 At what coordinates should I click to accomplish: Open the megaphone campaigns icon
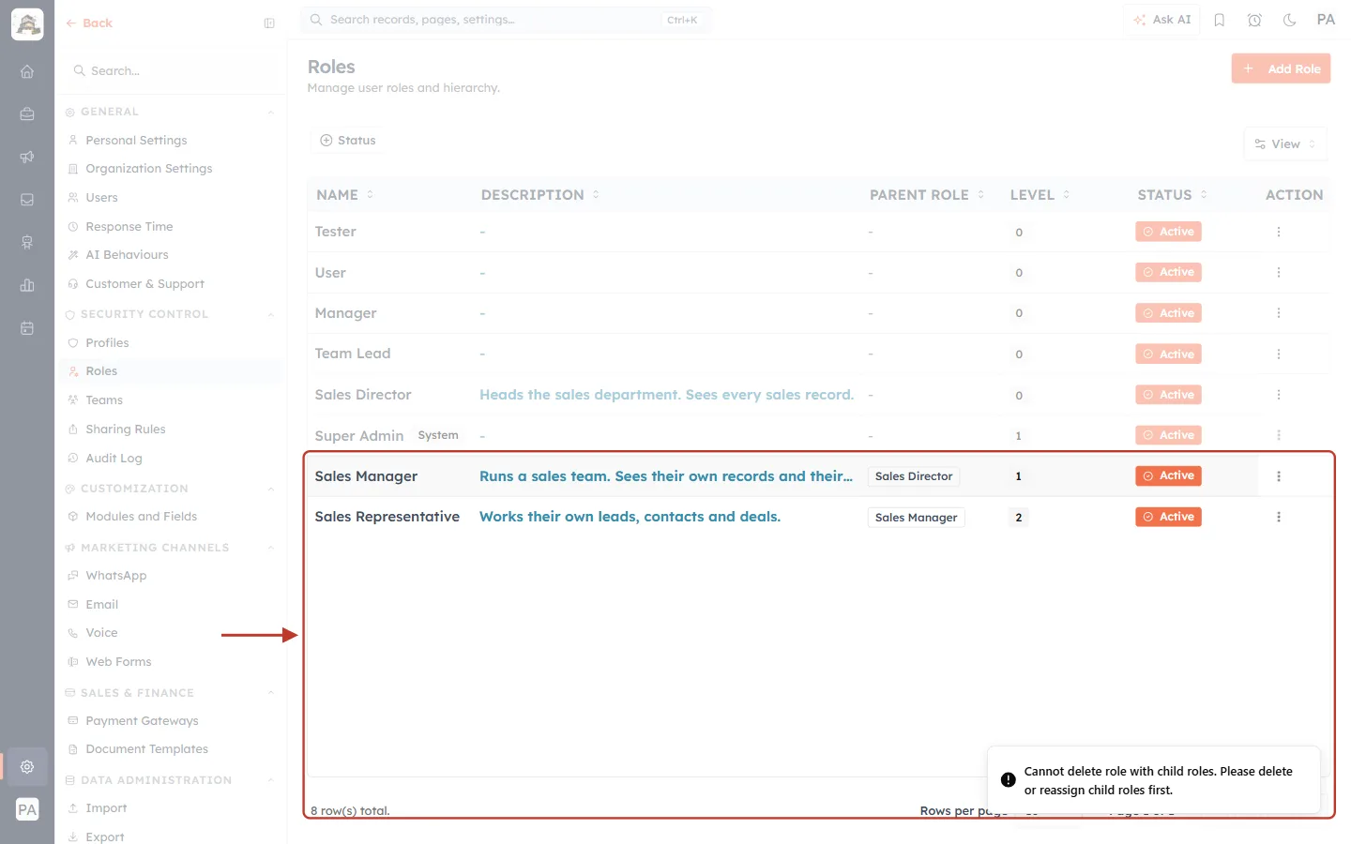click(27, 157)
